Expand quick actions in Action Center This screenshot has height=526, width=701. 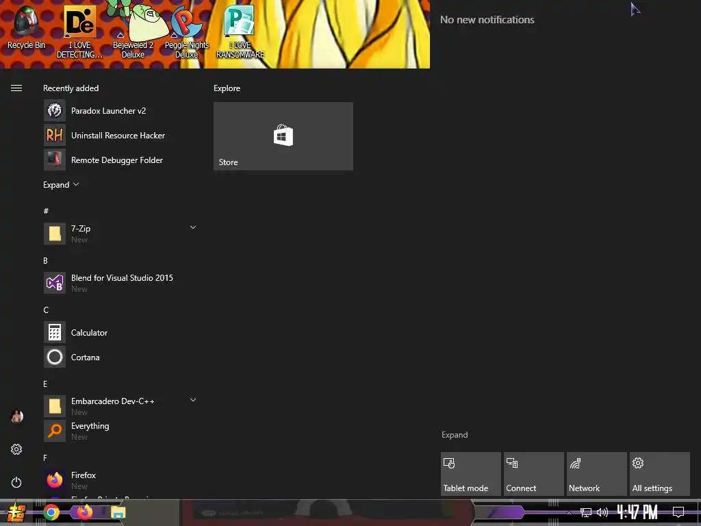(x=455, y=435)
